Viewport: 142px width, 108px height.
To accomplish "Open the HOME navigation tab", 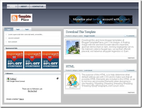I will [12, 7].
